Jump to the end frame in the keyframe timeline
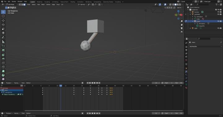This screenshot has width=223, height=117. coord(99,83)
